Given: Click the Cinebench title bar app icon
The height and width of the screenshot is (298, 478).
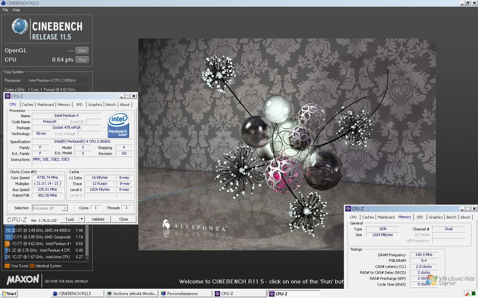Looking at the screenshot, I should [x=3, y=3].
